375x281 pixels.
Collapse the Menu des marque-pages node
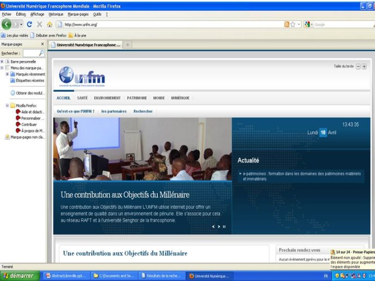click(2, 68)
